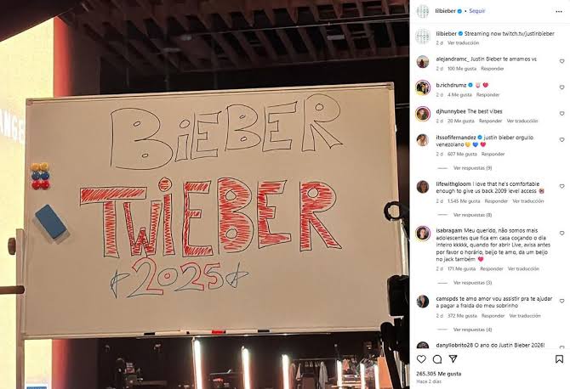The width and height of the screenshot is (570, 389).
Task: Expand Ver respuestas (8) replies
Action: (472, 215)
